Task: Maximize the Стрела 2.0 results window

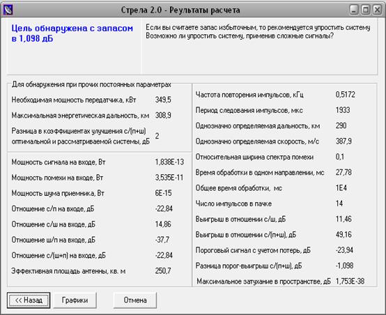Action: tap(366, 10)
